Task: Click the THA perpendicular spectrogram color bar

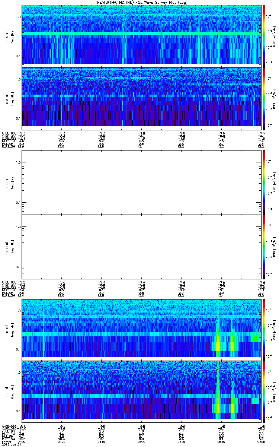Action: (264, 34)
